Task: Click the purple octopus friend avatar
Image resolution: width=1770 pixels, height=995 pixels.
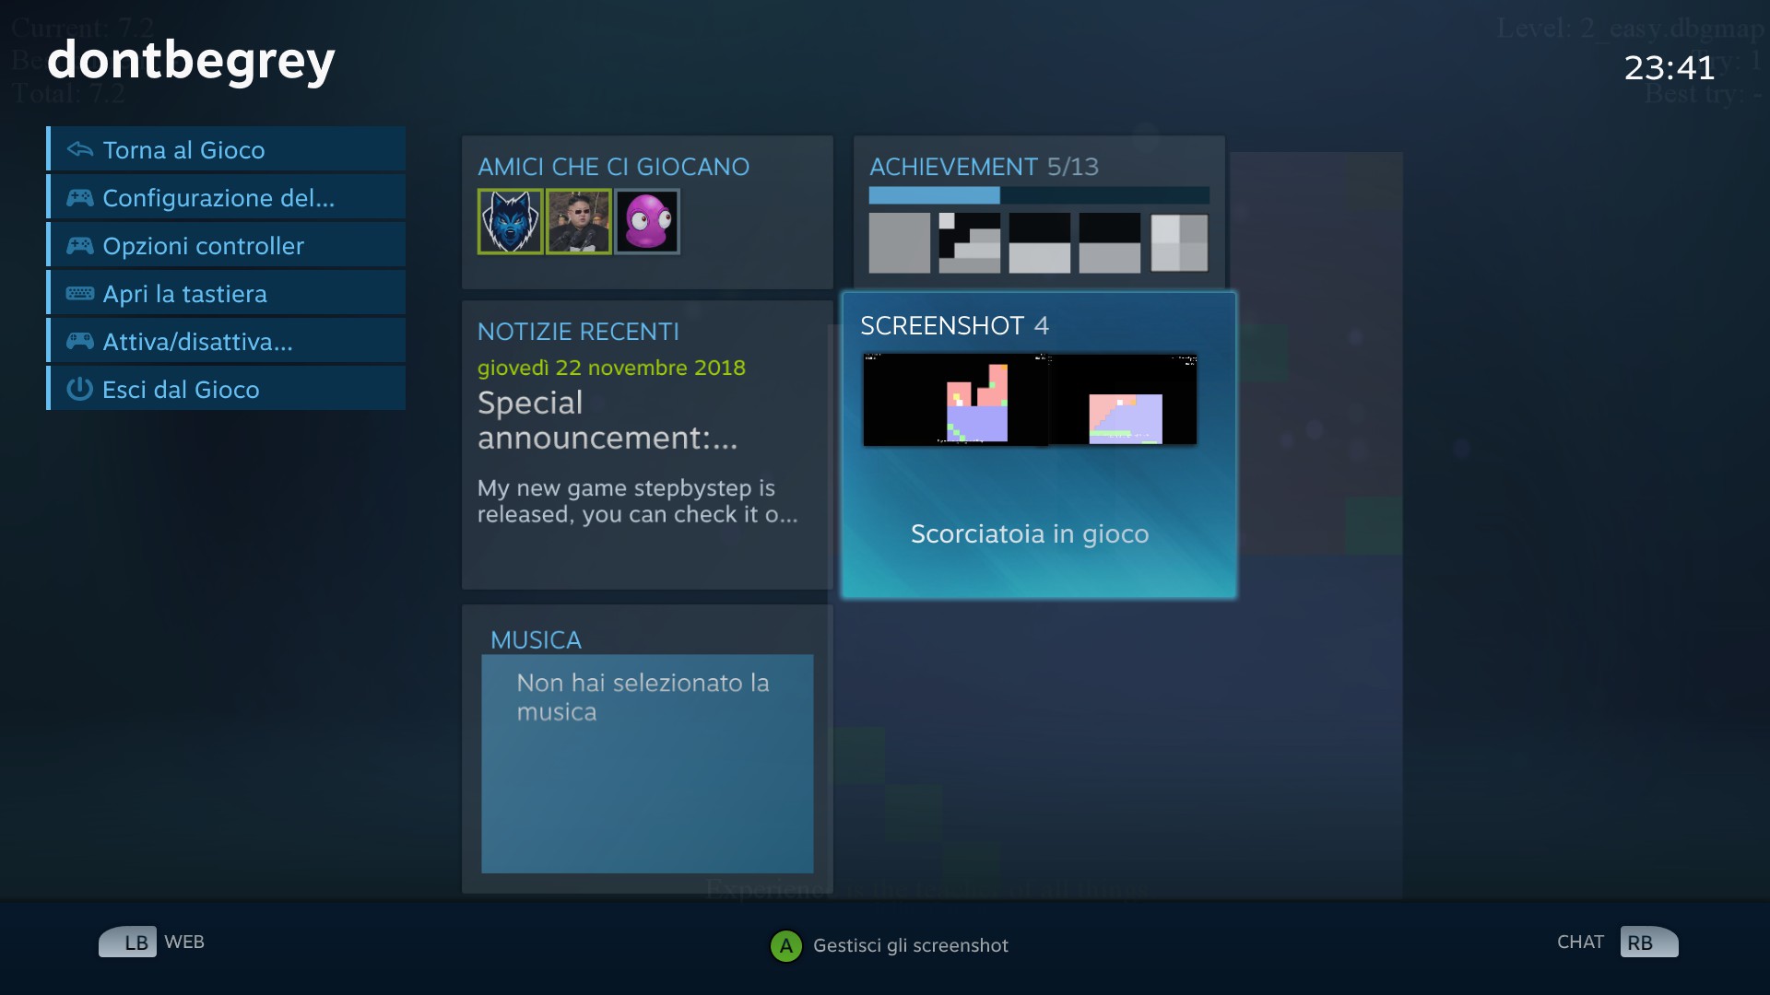Action: click(x=647, y=221)
